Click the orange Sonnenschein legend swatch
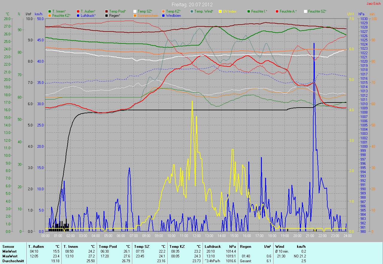The height and width of the screenshot is (264, 383). 135,15
